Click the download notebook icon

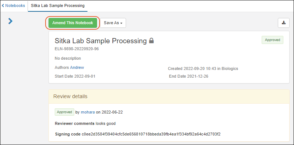(283, 23)
